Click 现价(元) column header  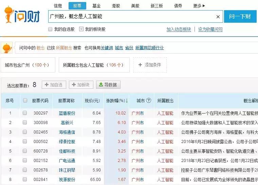pos(92,101)
